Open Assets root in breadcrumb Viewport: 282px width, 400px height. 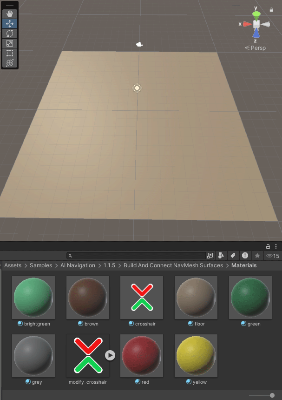point(13,265)
